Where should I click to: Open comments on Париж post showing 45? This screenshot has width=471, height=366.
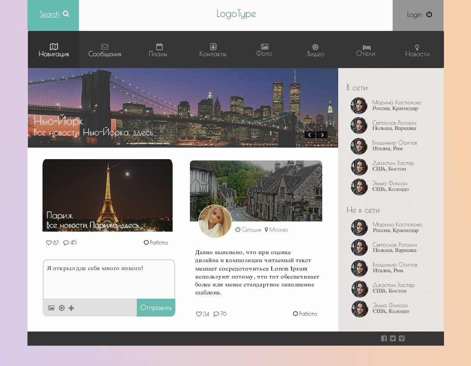[x=66, y=243]
